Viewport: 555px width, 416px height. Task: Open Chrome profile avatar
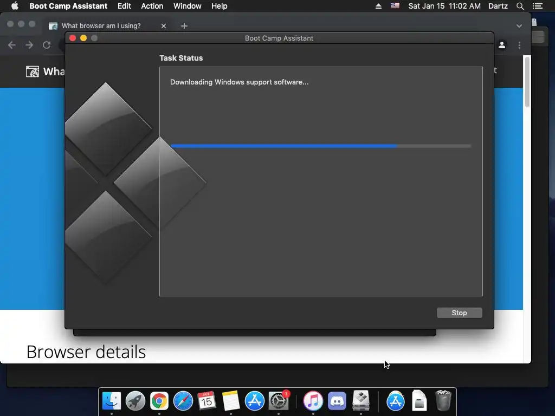click(502, 45)
